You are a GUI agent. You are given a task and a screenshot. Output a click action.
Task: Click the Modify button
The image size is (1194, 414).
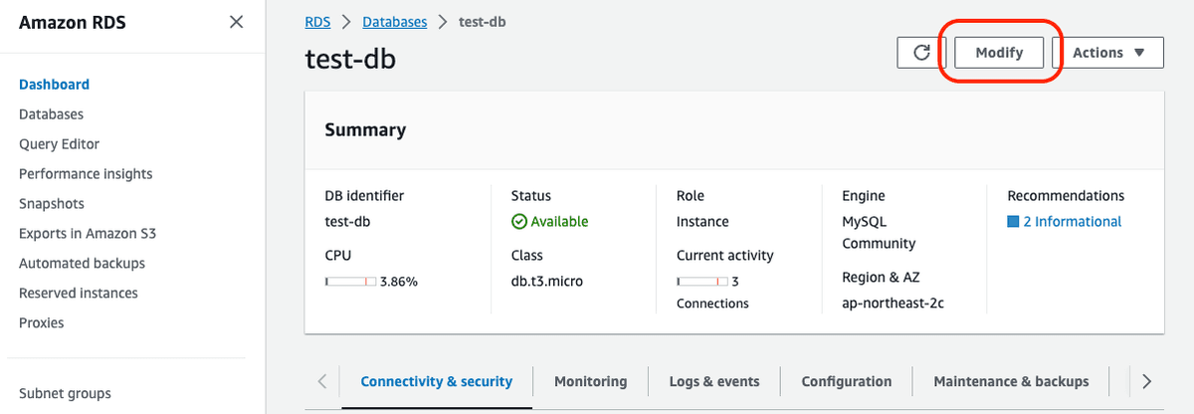pos(999,53)
